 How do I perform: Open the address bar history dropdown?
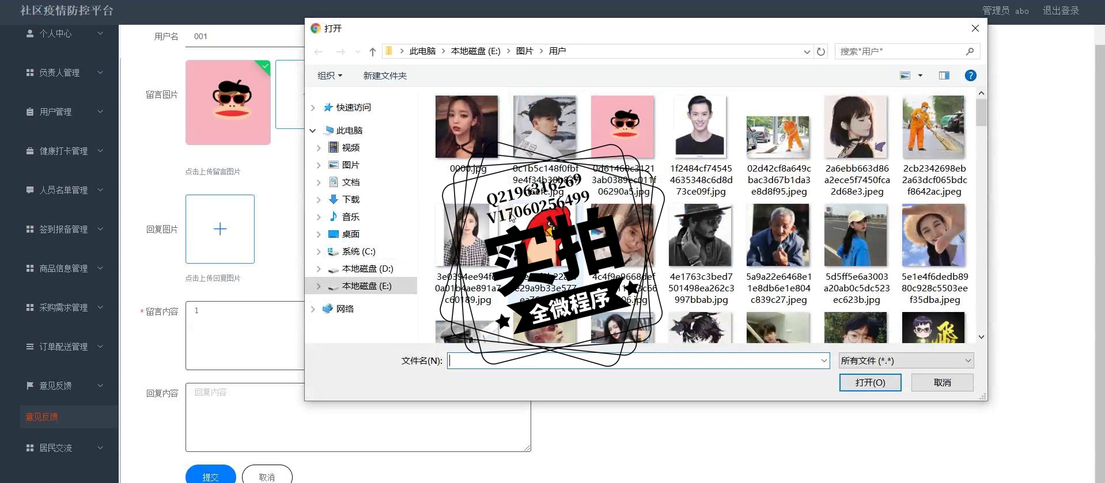click(x=807, y=52)
